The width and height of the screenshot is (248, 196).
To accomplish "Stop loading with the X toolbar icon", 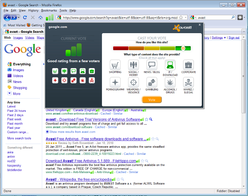I will tap(33, 18).
